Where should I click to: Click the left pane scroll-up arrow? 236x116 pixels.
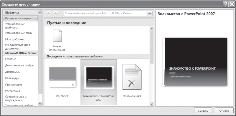(40, 12)
